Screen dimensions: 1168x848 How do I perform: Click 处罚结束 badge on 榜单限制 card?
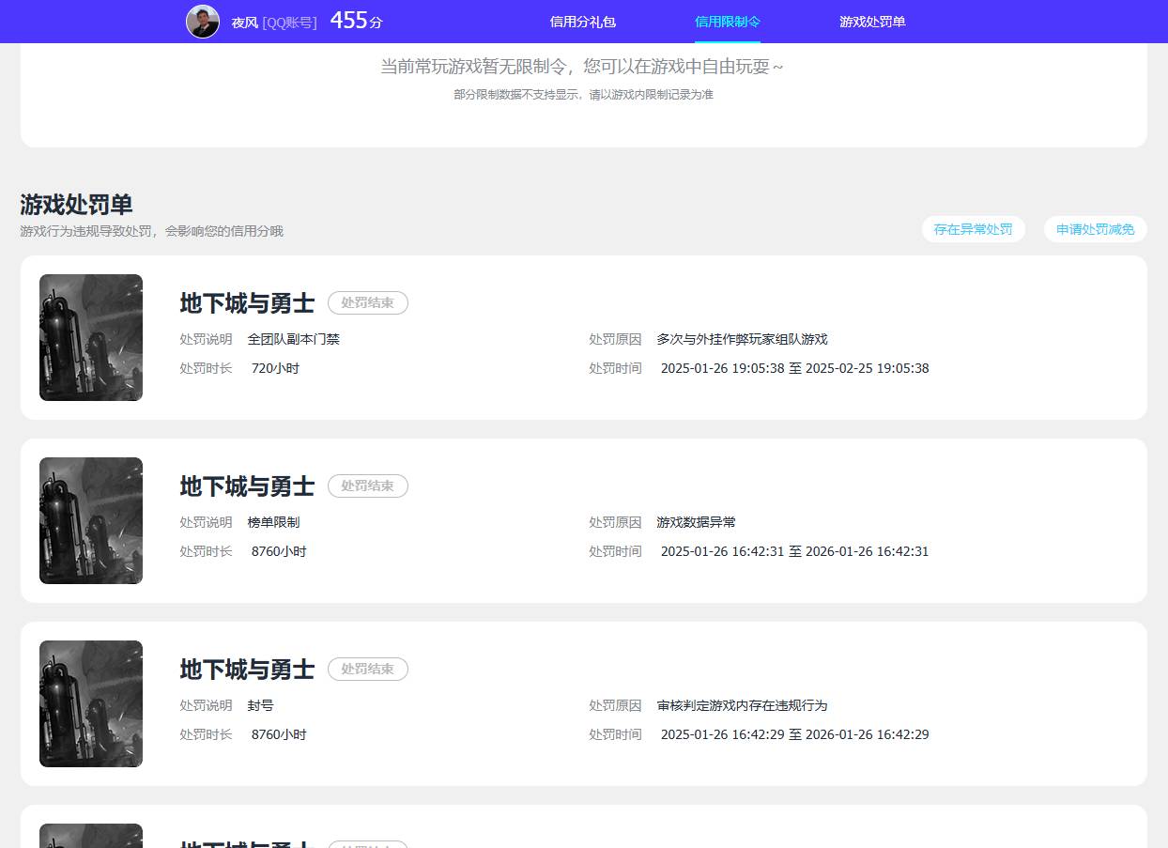(368, 486)
